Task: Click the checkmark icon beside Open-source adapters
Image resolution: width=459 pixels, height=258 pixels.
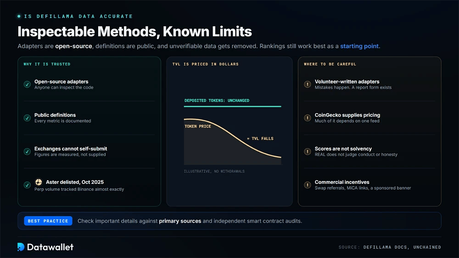Action: (x=27, y=84)
